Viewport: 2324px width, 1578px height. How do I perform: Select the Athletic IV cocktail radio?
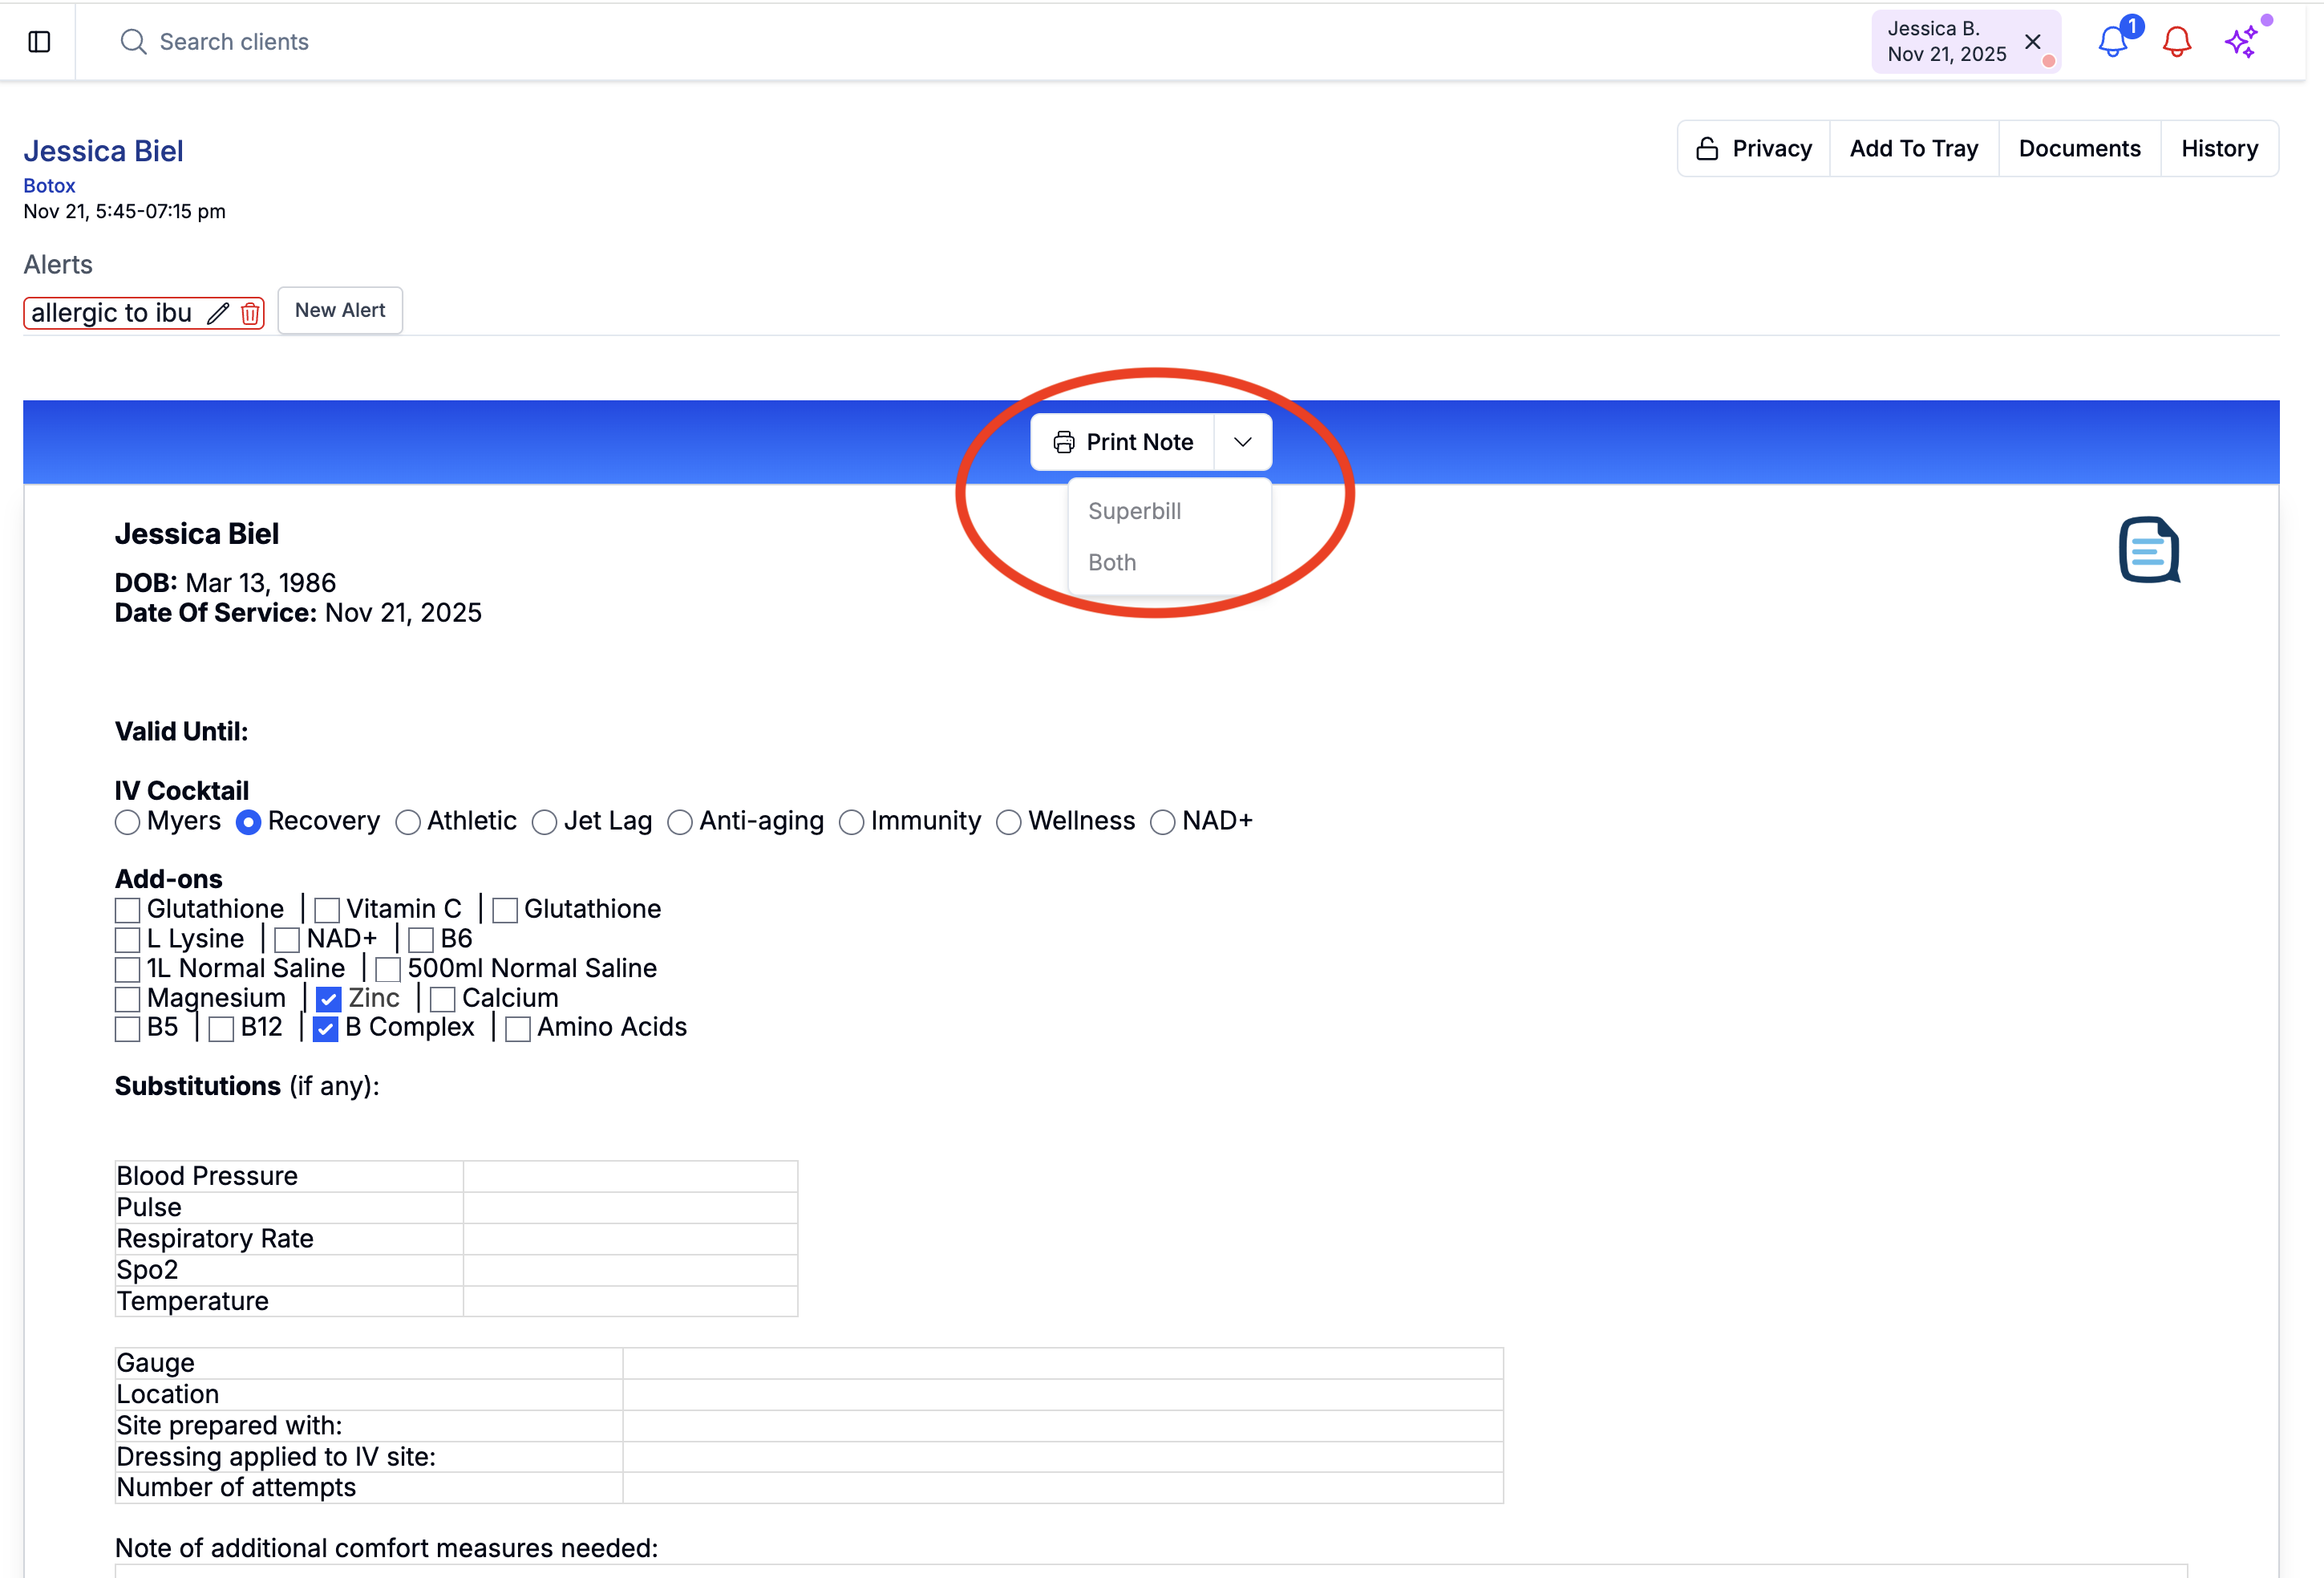(408, 822)
